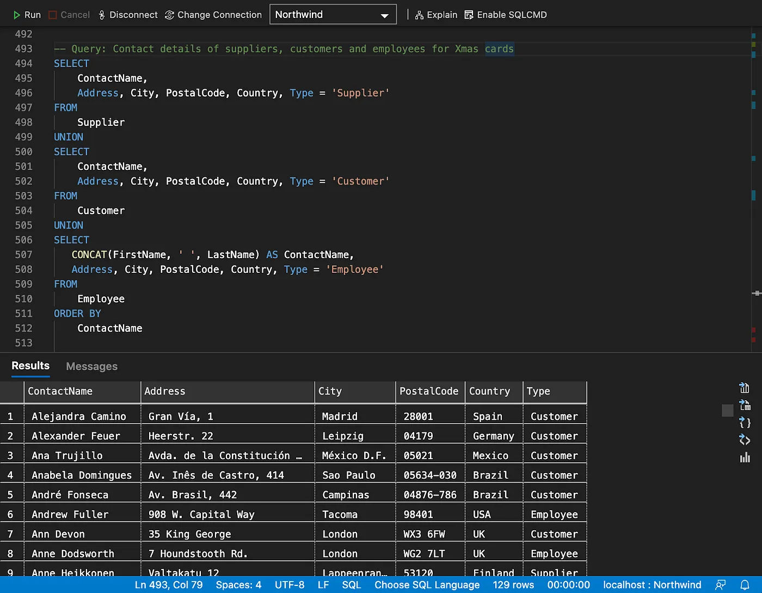Enable SQLCMD mode
The height and width of the screenshot is (593, 762).
[x=506, y=15]
